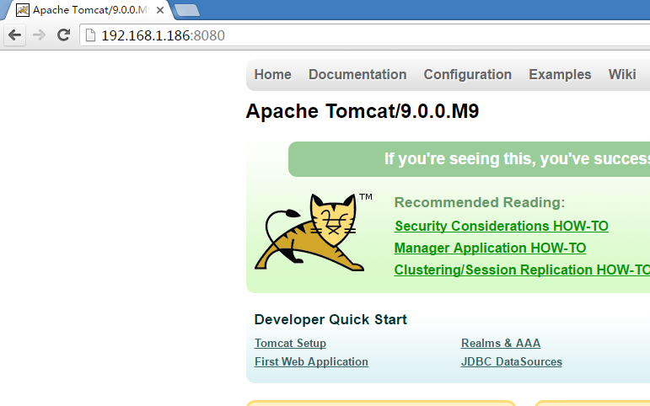Image resolution: width=650 pixels, height=406 pixels.
Task: Click the browser Forward arrow button
Action: click(x=39, y=35)
